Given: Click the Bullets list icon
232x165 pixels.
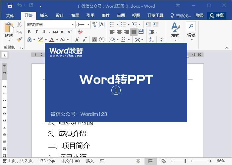Looking at the screenshot, I should point(112,24).
